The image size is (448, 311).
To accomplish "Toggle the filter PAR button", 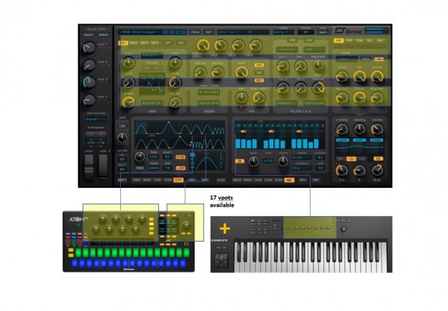I will [x=292, y=40].
